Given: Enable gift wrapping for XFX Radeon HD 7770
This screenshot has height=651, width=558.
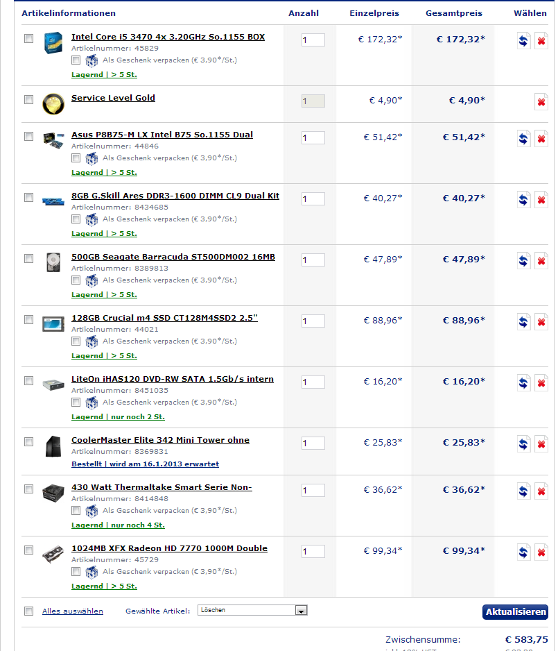Looking at the screenshot, I should [76, 572].
